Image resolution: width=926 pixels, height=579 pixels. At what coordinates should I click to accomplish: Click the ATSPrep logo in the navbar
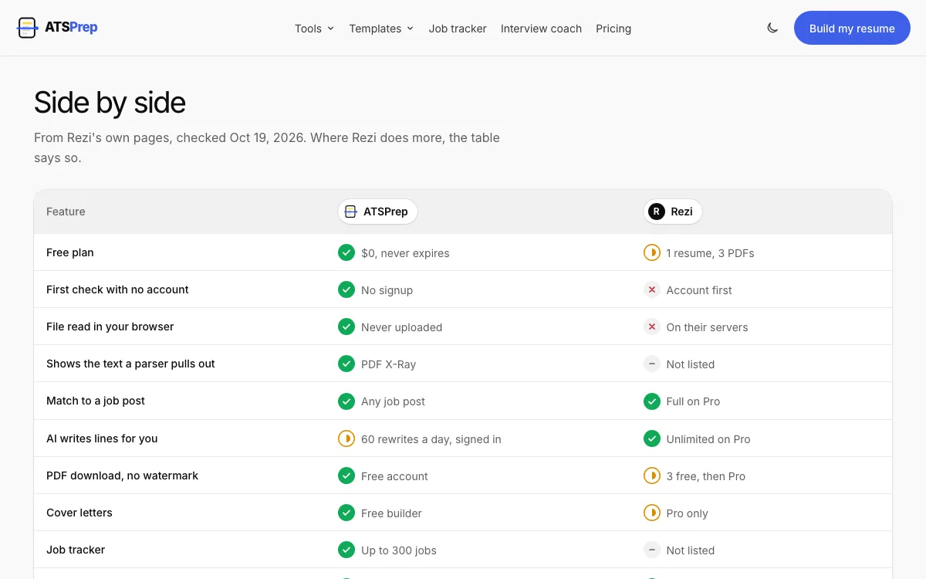coord(57,28)
